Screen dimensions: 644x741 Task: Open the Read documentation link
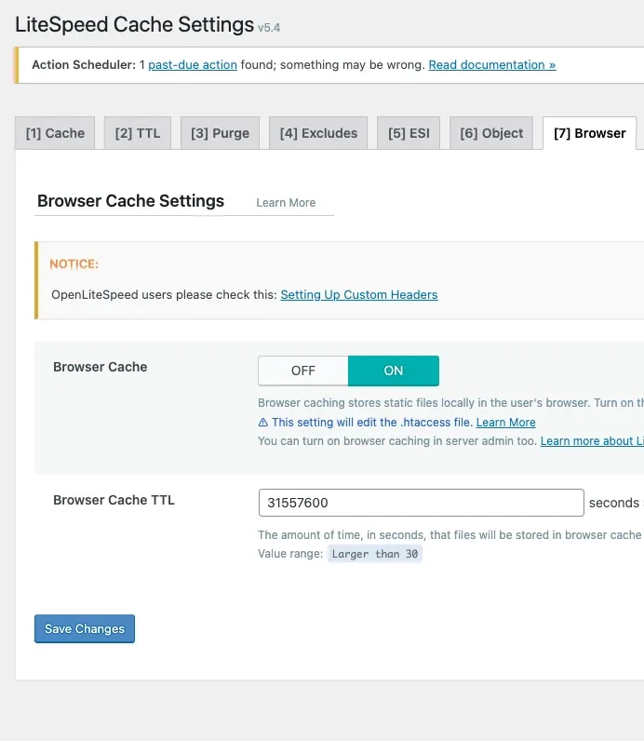tap(492, 65)
